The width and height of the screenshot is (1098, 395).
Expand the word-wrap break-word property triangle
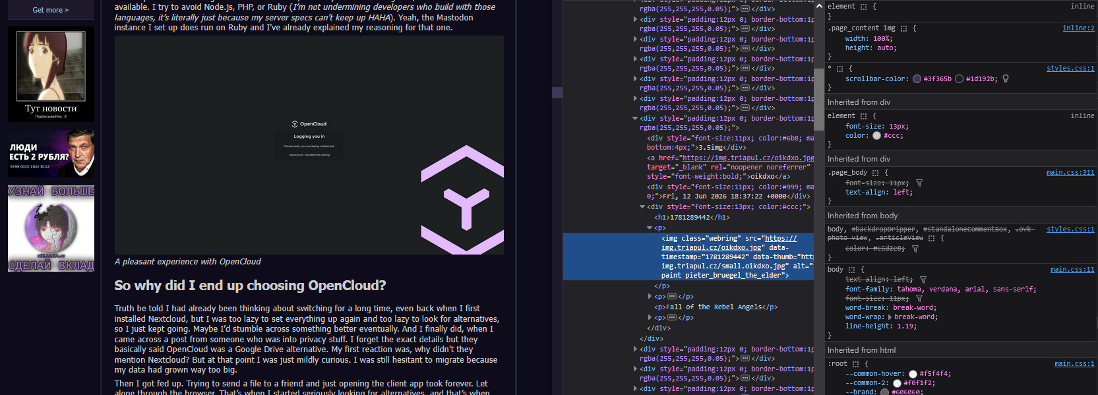pyautogui.click(x=890, y=317)
